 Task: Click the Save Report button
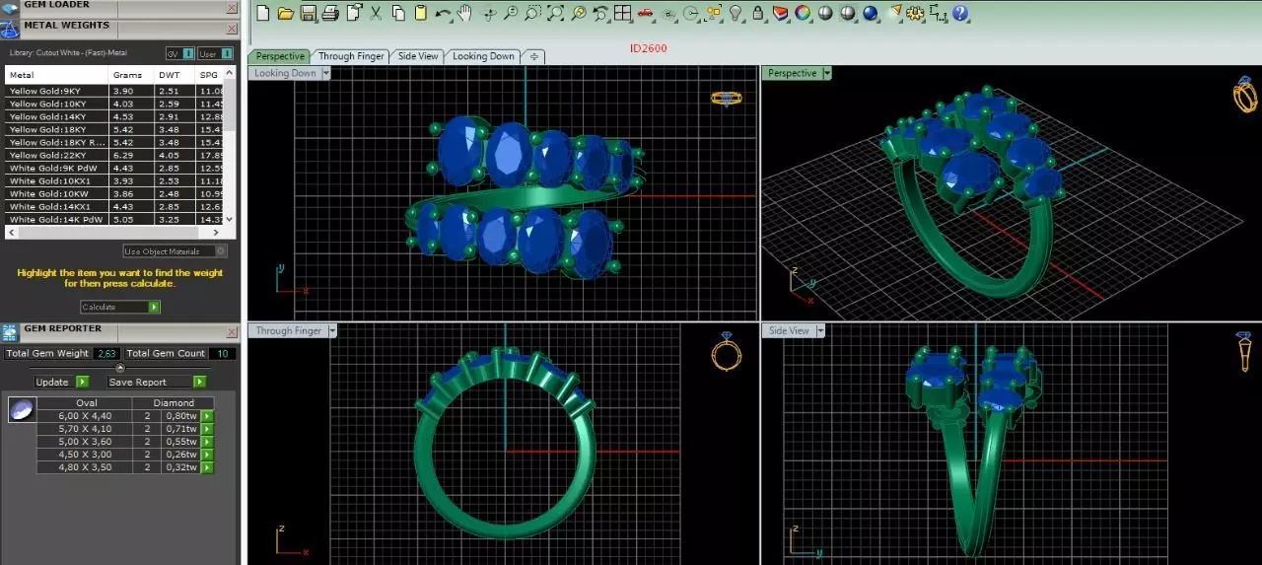[156, 382]
